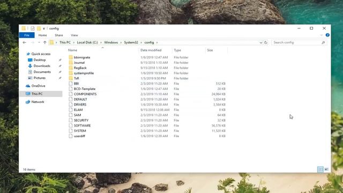Screen dimensions: 343x193
Task: Select the TxR folder icon
Action: pyautogui.click(x=70, y=78)
